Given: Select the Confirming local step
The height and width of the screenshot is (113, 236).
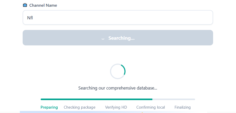Looking at the screenshot, I should click(151, 107).
